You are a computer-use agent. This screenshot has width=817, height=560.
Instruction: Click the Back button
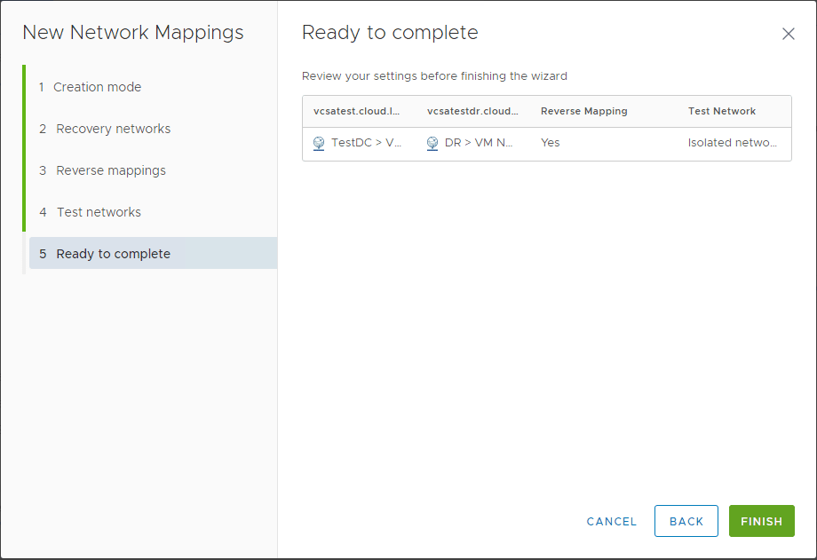tap(686, 522)
